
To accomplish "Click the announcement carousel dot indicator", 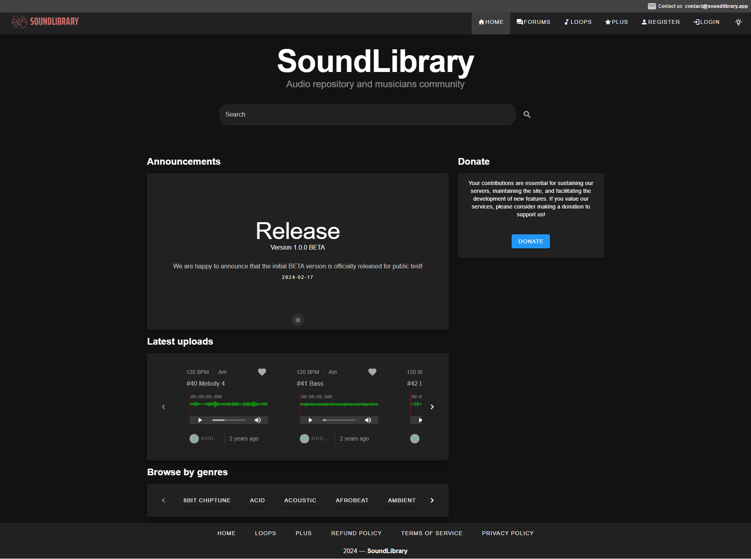I will pyautogui.click(x=298, y=320).
